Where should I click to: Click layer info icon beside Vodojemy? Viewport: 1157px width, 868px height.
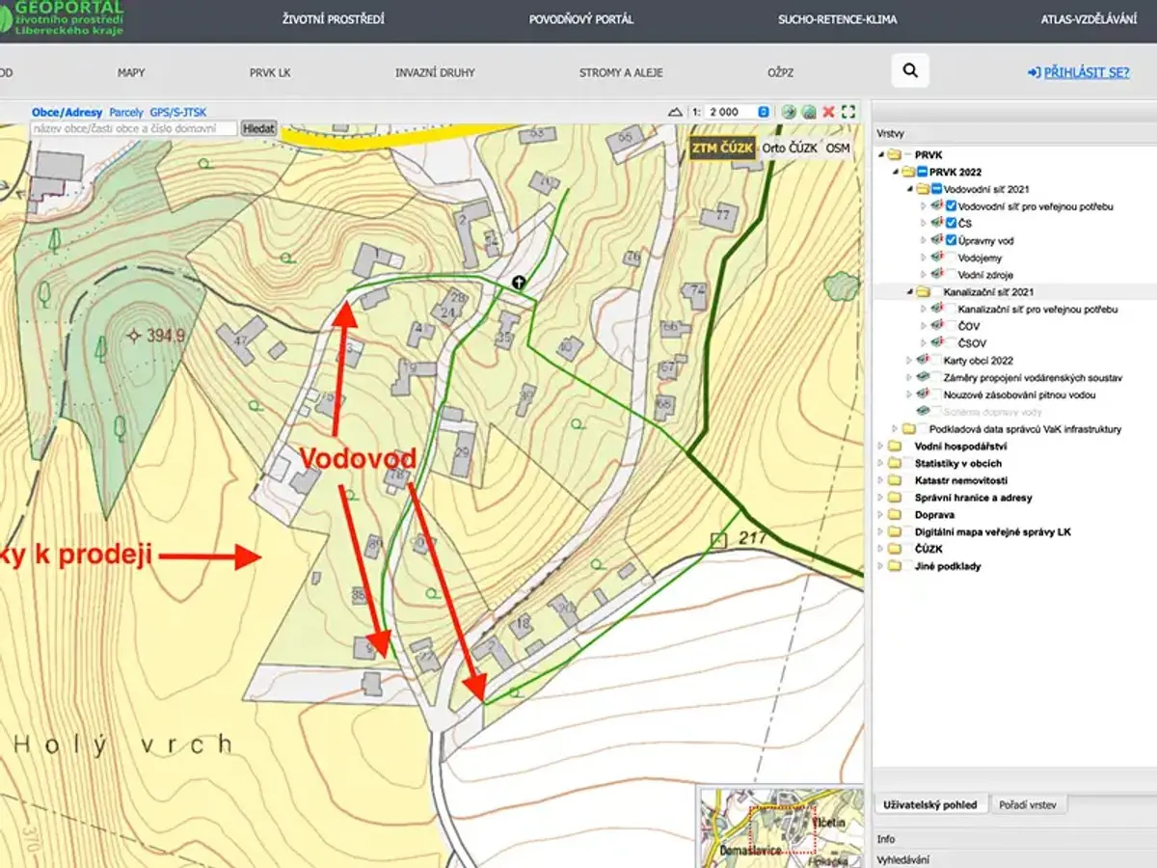click(936, 257)
